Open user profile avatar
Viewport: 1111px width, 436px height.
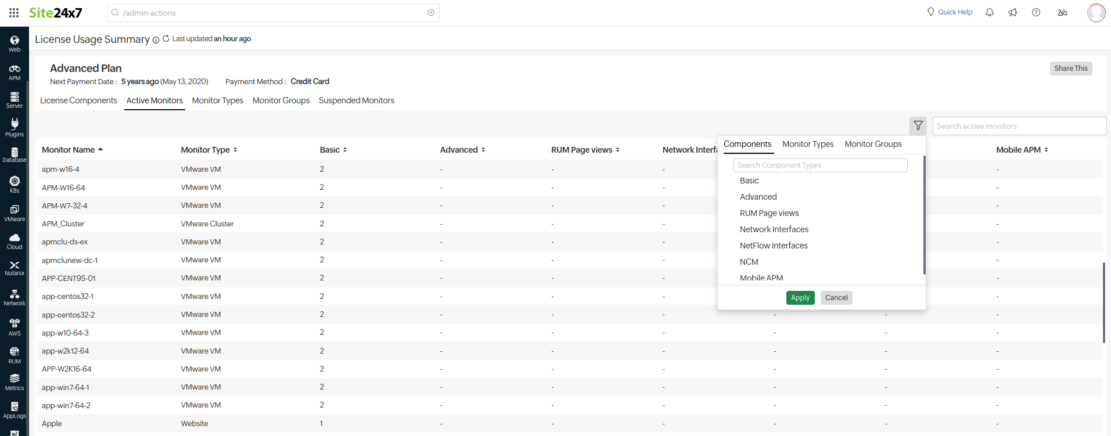click(x=1096, y=12)
